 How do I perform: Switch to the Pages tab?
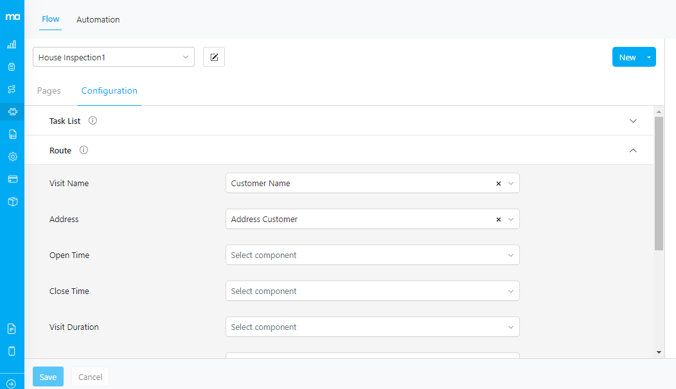[49, 91]
